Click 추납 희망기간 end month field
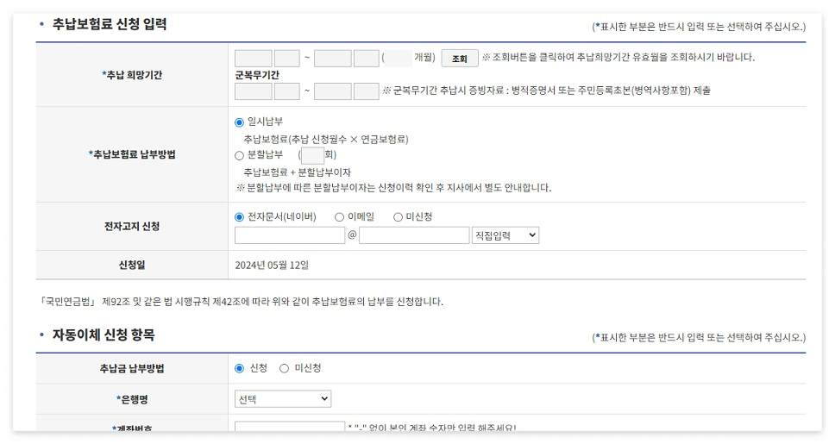This screenshot has width=835, height=444. click(x=367, y=58)
